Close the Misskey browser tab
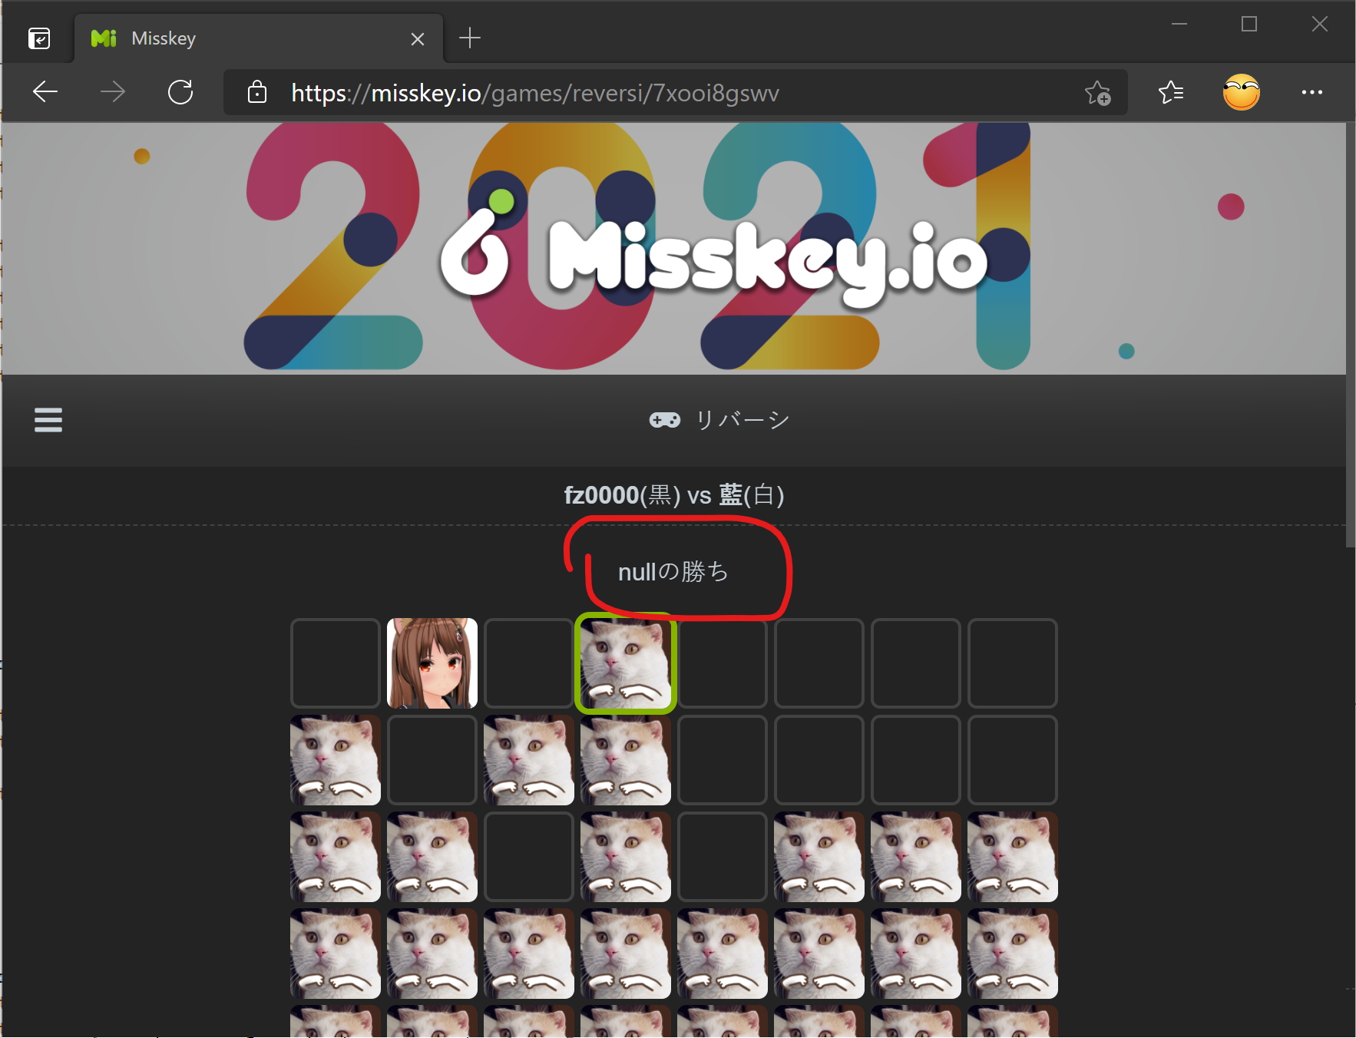 coord(418,38)
